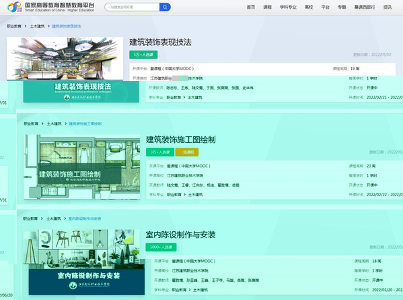Open the 平台 menu item
The height and width of the screenshot is (300, 403).
pos(325,7)
